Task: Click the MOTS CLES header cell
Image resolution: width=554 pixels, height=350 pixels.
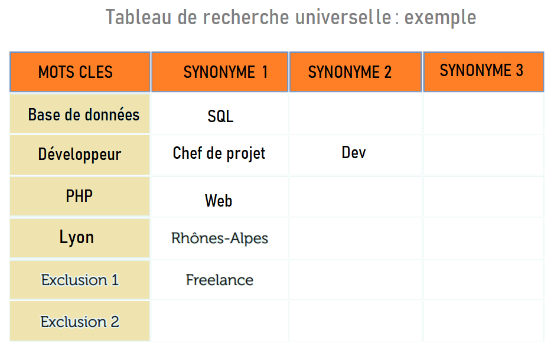Action: 80,72
